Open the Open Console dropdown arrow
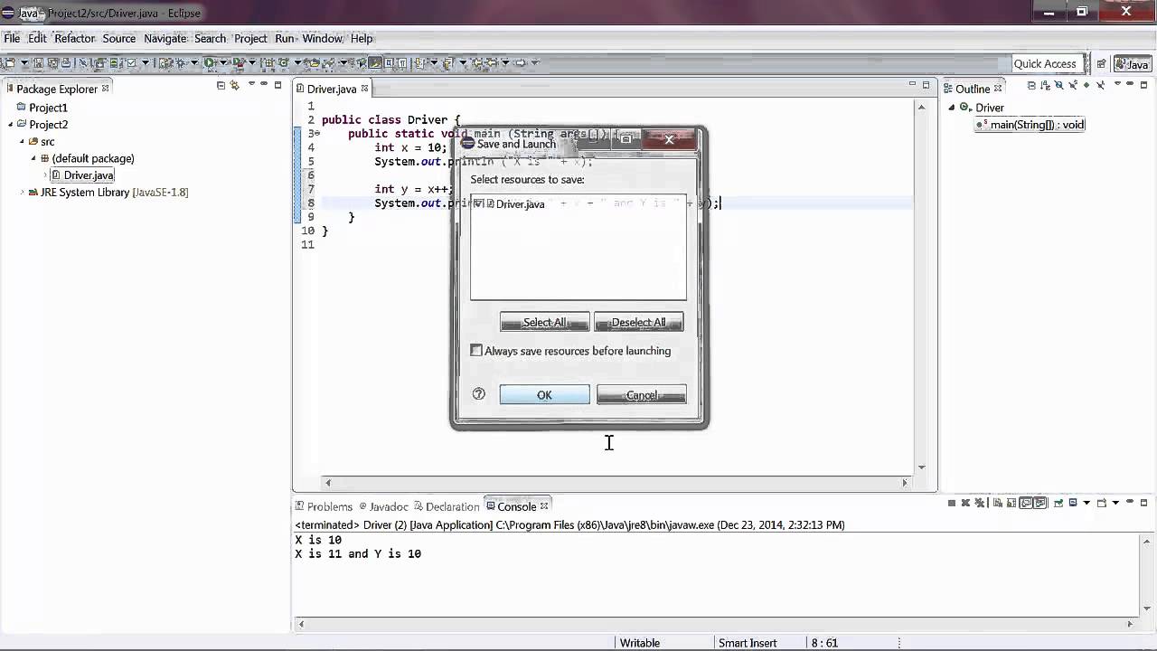The width and height of the screenshot is (1157, 651). 1115,503
